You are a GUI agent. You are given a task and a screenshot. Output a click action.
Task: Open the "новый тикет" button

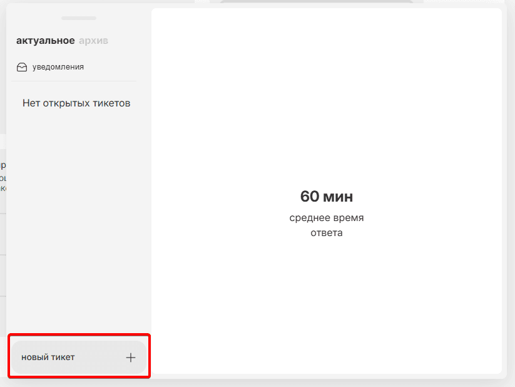[79, 358]
